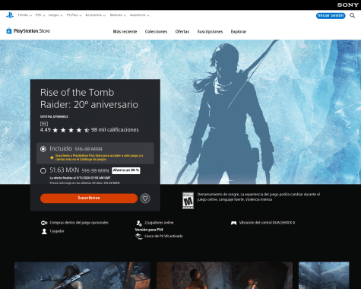Select the Incluido PlayStation Plus option
The width and height of the screenshot is (361, 289).
pyautogui.click(x=43, y=149)
